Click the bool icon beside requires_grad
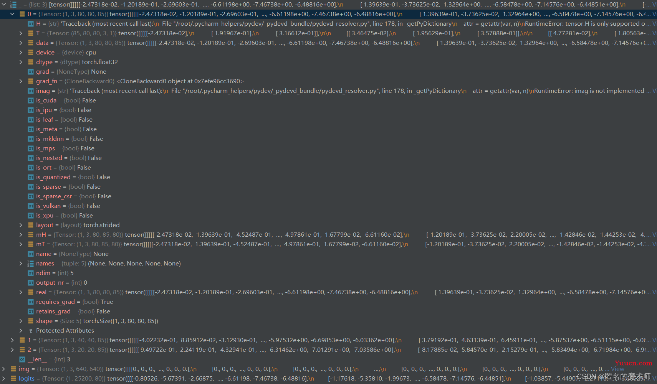 click(x=31, y=302)
